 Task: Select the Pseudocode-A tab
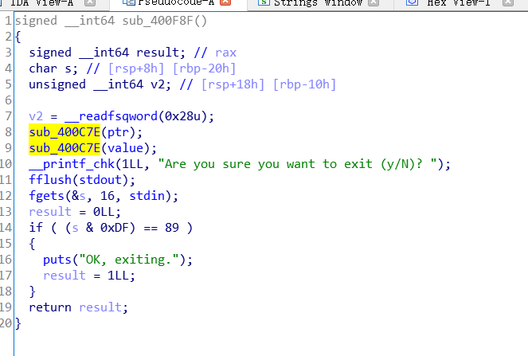pyautogui.click(x=176, y=3)
